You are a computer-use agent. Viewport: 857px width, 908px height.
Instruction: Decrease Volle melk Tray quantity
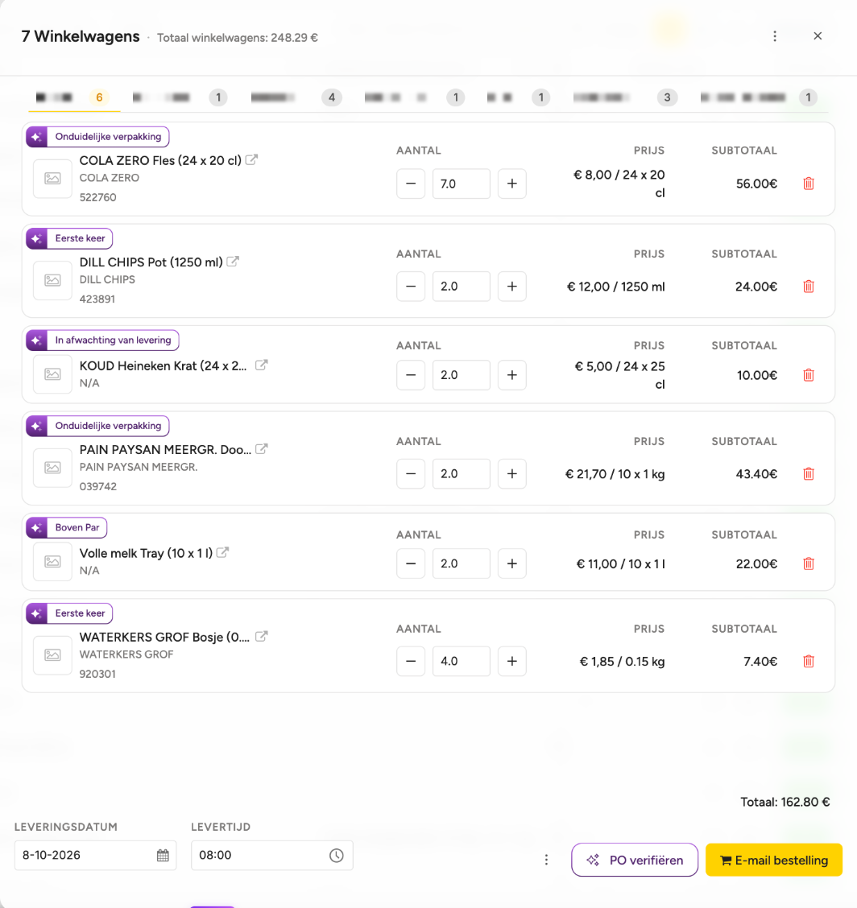tap(411, 563)
